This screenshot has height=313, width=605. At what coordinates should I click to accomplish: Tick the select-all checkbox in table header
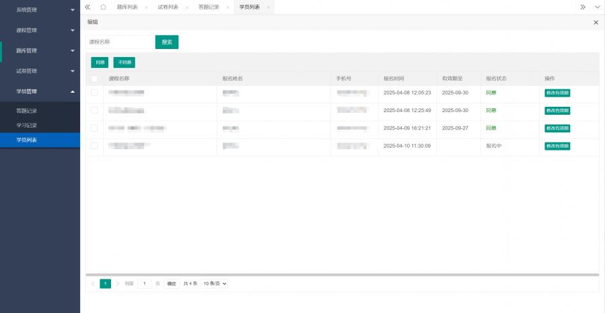[x=94, y=79]
